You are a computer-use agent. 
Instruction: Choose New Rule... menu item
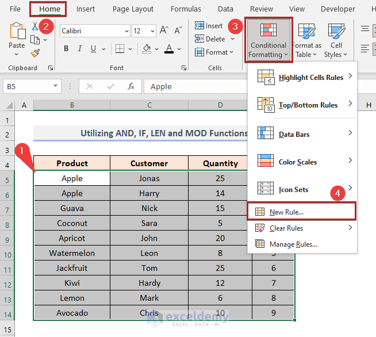pos(301,212)
